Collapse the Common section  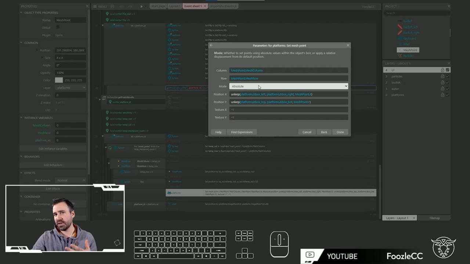pos(21,43)
